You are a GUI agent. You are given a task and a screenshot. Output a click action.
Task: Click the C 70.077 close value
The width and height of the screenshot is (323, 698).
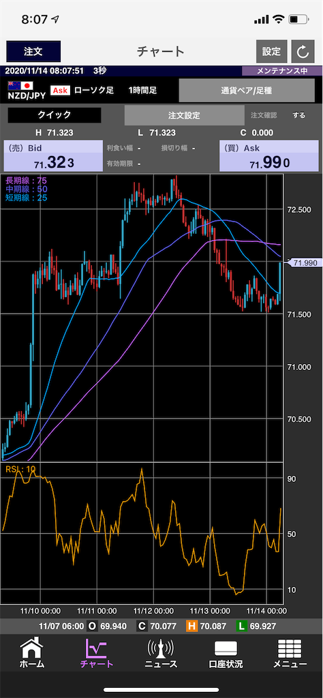157,626
